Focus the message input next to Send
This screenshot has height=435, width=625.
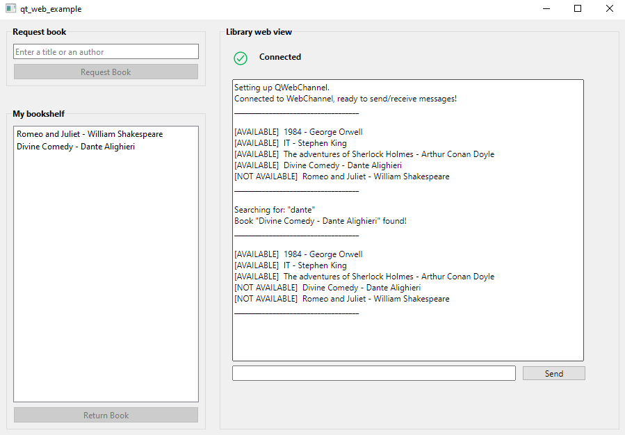[x=374, y=373]
